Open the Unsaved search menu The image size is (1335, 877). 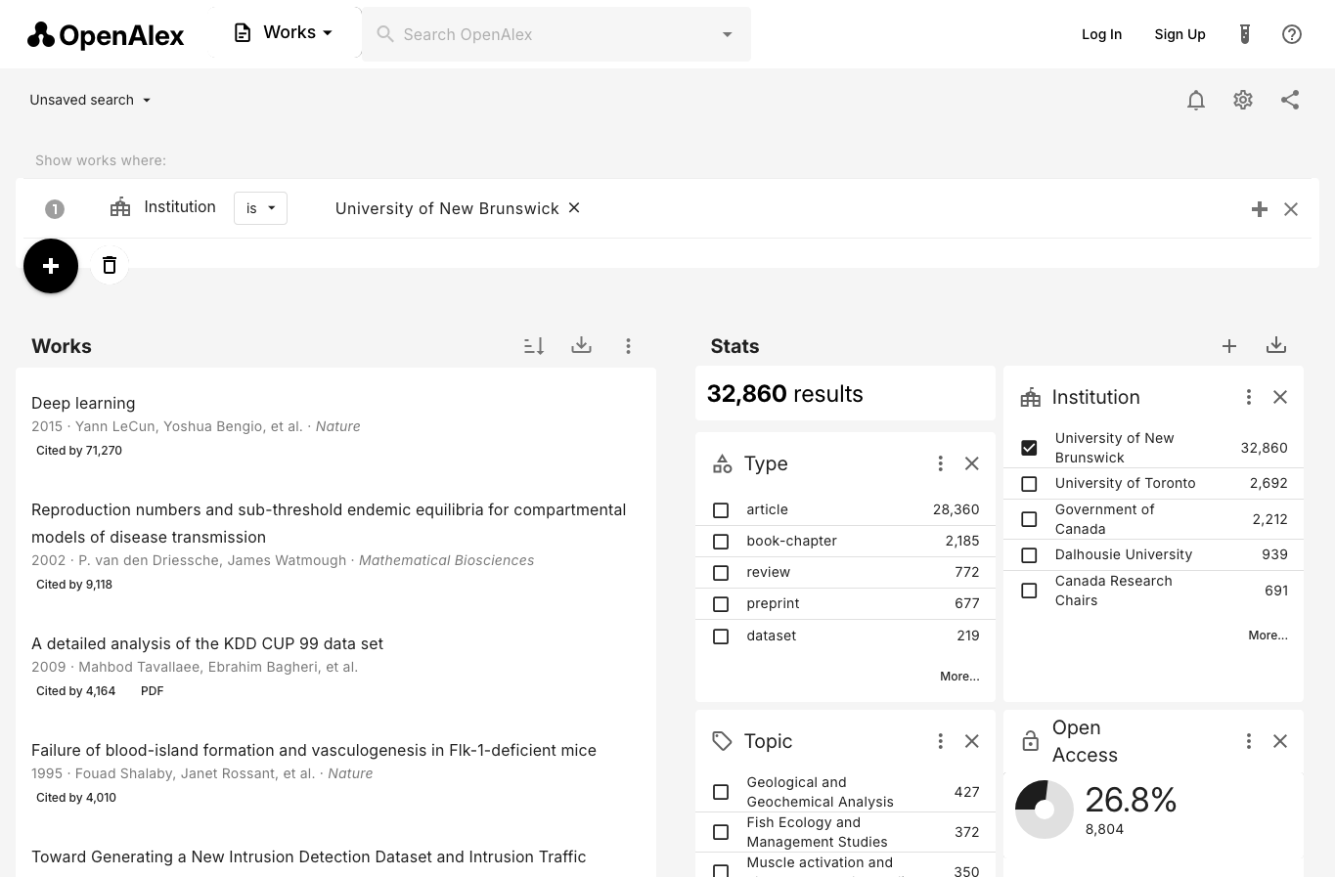tap(90, 100)
